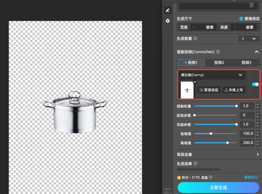262x194 pixels.
Task: Open the 生成数量 dropdown
Action: [249, 39]
